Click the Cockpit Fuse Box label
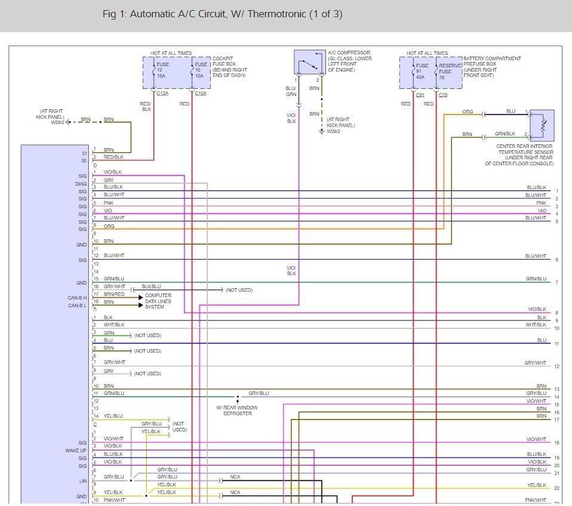Viewport: 572px width, 506px height. point(230,67)
